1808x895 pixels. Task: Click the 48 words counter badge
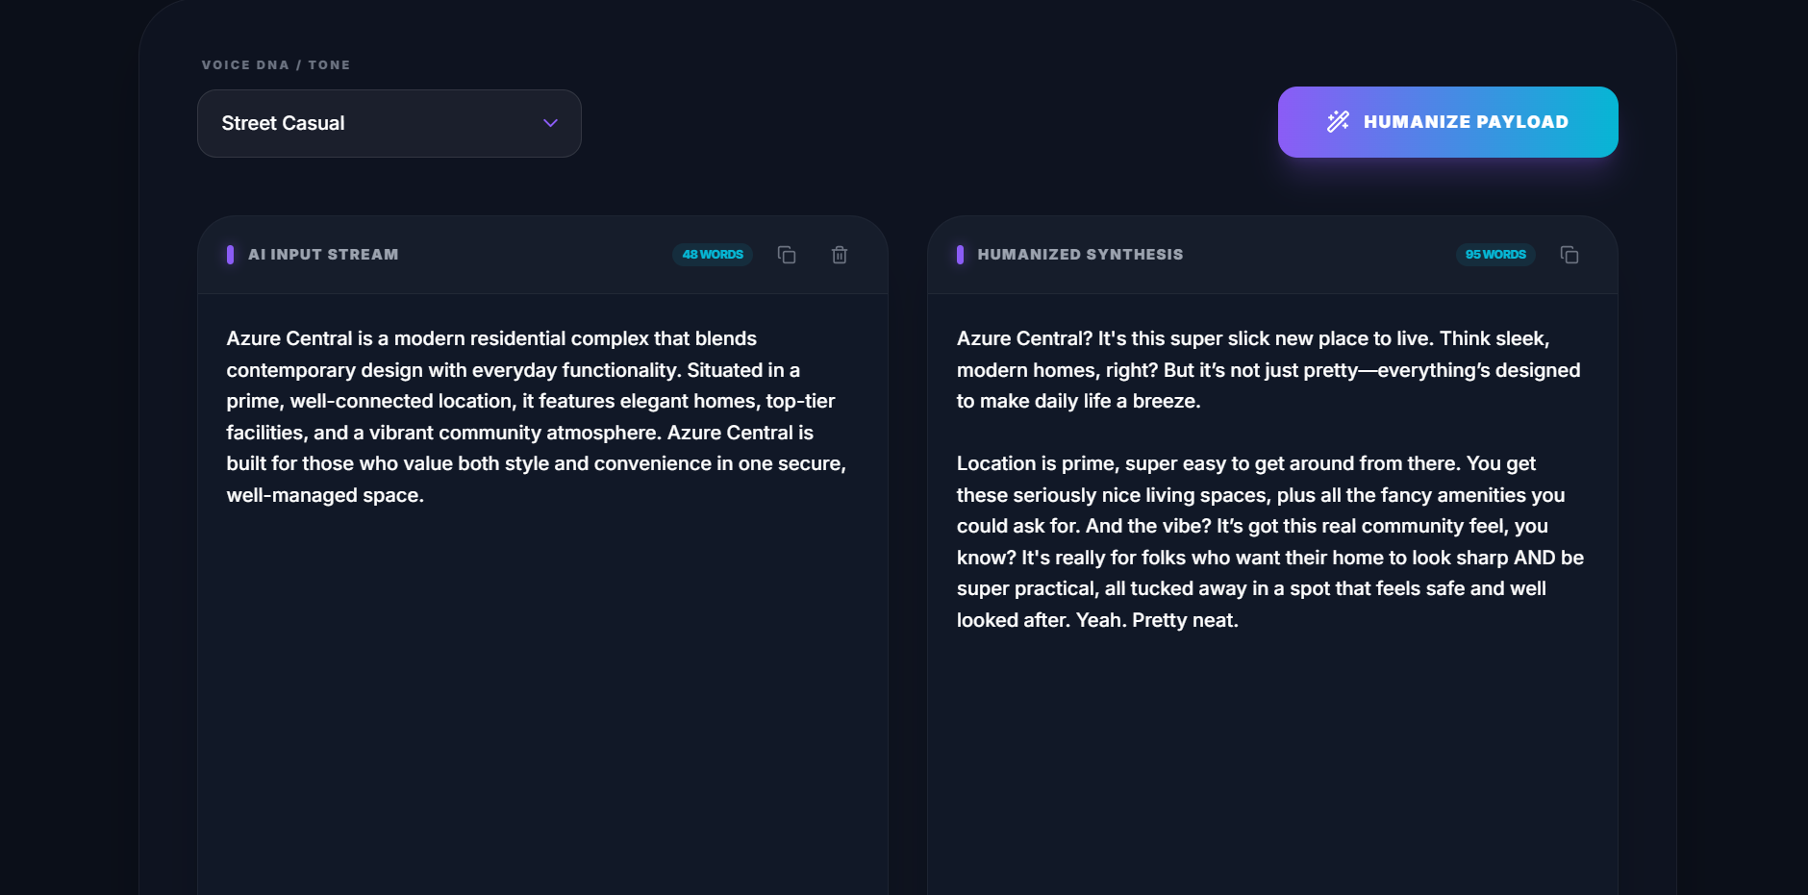[713, 255]
